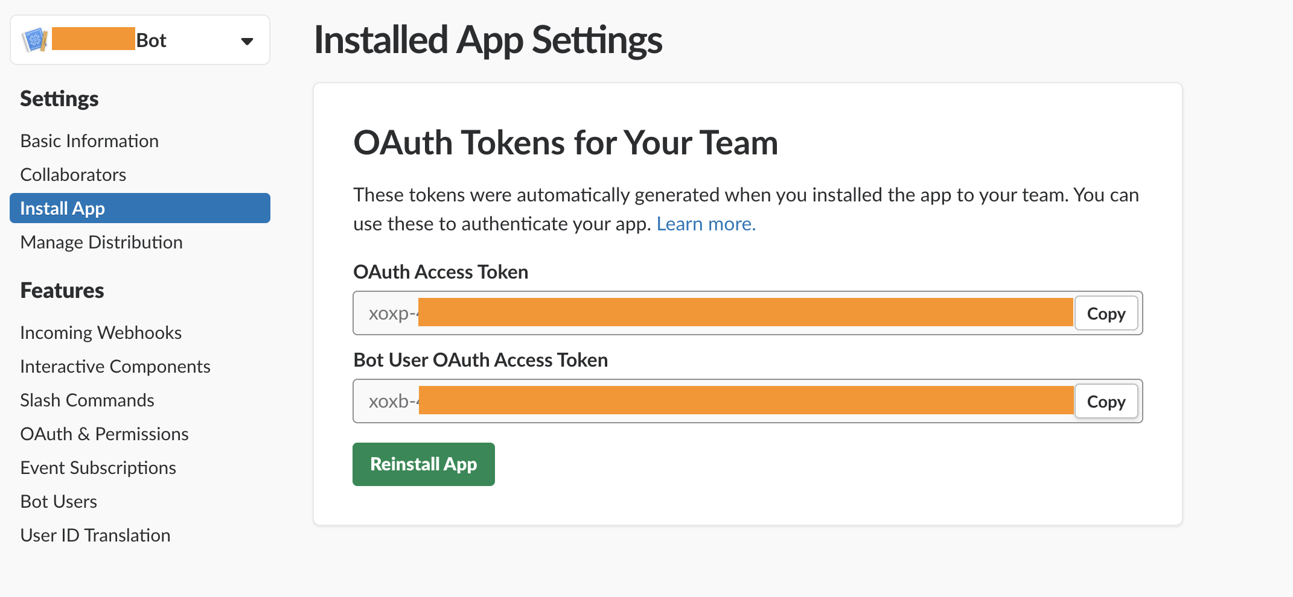The height and width of the screenshot is (597, 1293).
Task: Click inside the xoxb bot token field
Action: point(712,402)
